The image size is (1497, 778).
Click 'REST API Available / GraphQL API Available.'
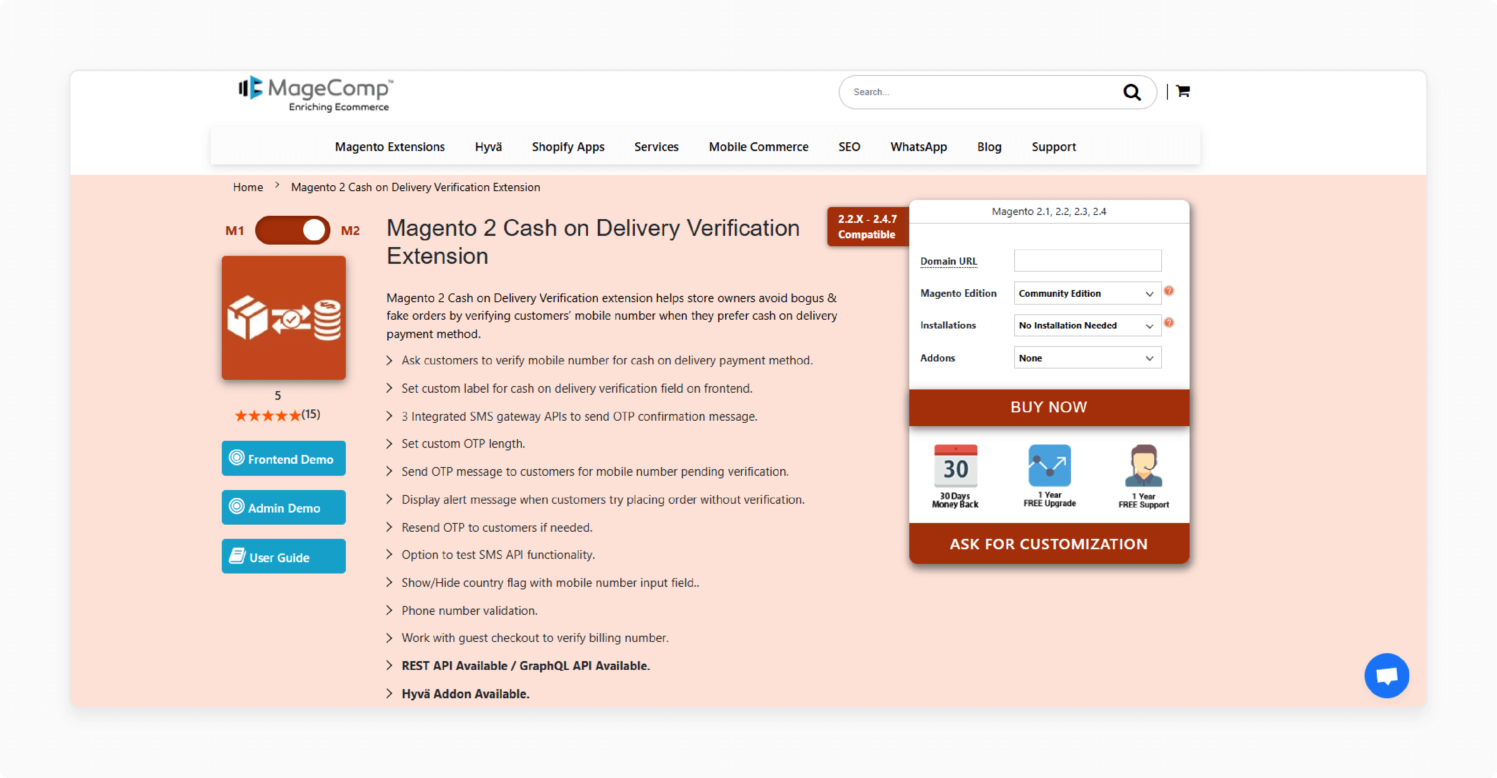pyautogui.click(x=525, y=666)
